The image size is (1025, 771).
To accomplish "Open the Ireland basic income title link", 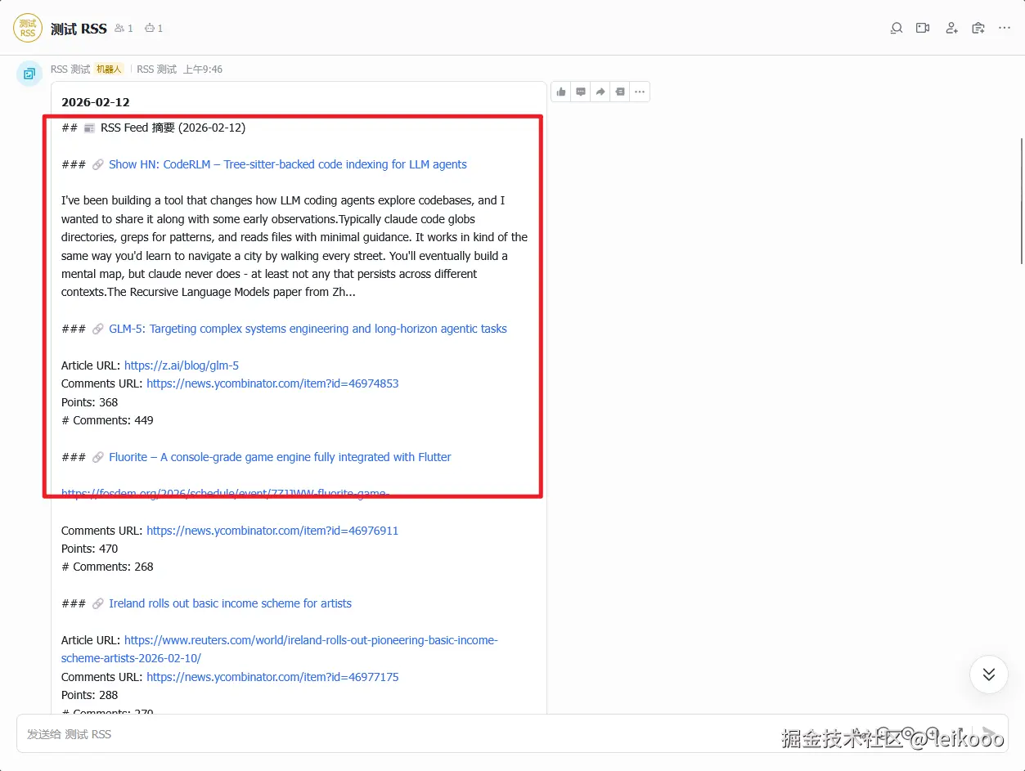I will click(x=230, y=603).
